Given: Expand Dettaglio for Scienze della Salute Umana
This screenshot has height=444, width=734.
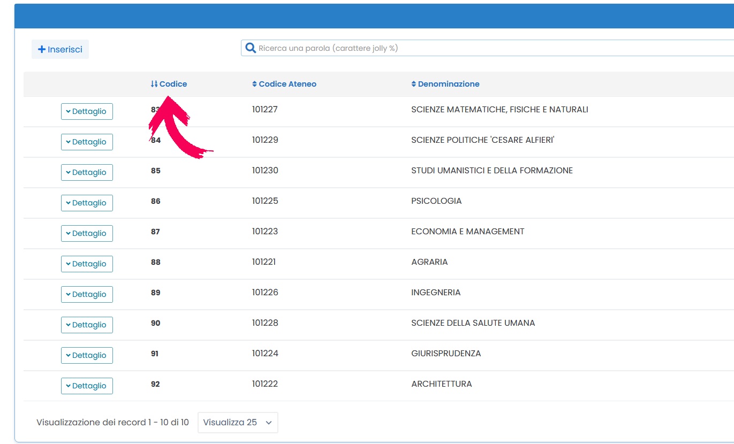Looking at the screenshot, I should (87, 325).
